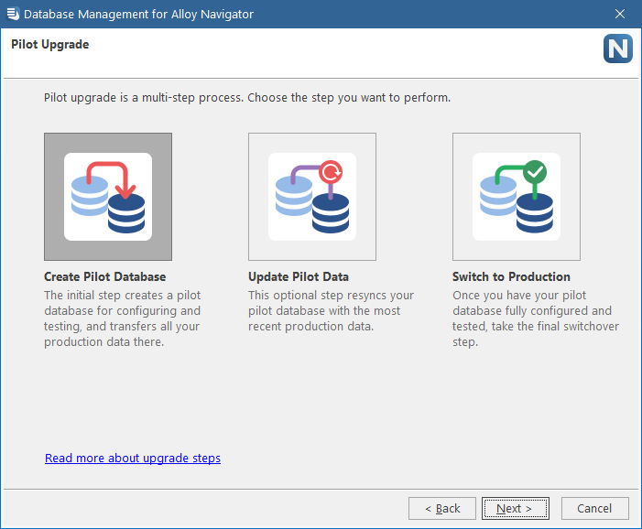Click the description starting 'This optional step resyncs'

331,310
